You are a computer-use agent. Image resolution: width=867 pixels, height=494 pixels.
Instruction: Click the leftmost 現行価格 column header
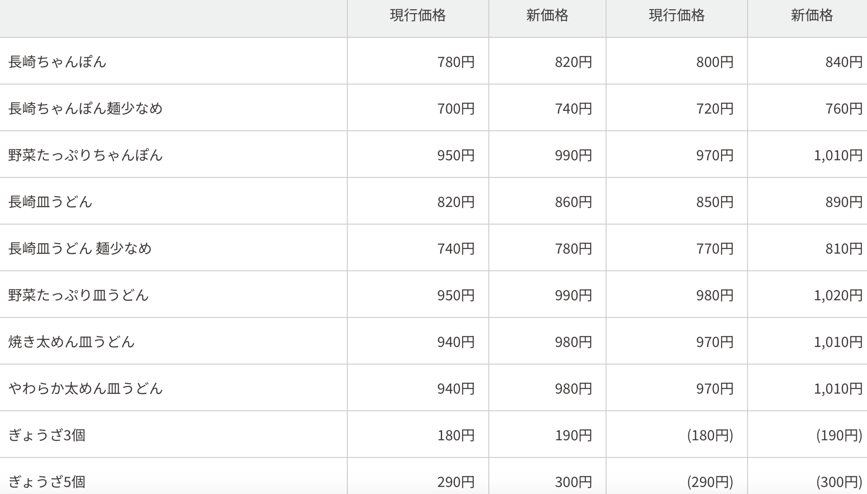[x=417, y=16]
